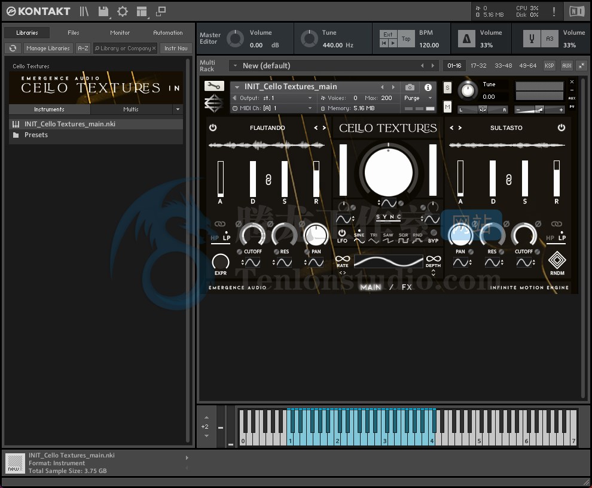Select the SAW LFO waveform
Screen dimensions: 592x488
pos(388,238)
